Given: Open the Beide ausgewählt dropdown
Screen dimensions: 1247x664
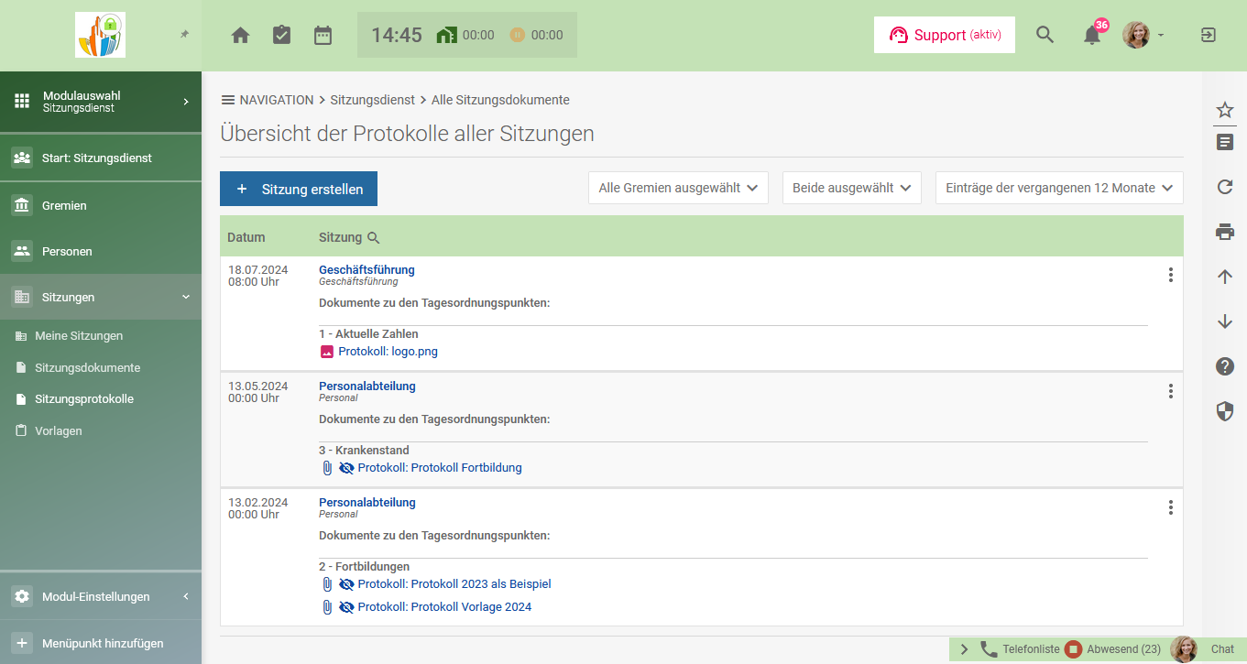Looking at the screenshot, I should click(x=851, y=188).
